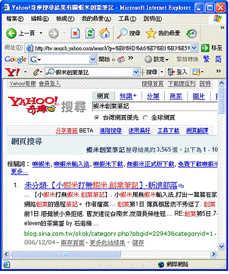The height and width of the screenshot is (274, 229).
Task: Expand more Google toolbar items chevron
Action: [x=131, y=58]
